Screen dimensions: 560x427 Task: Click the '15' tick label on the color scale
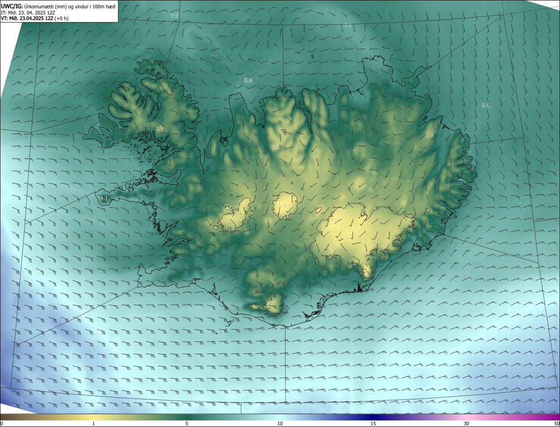373,424
